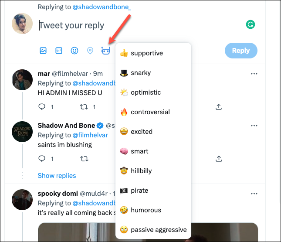Open more options on spooky domi's tweet
This screenshot has height=242, width=281.
(254, 194)
